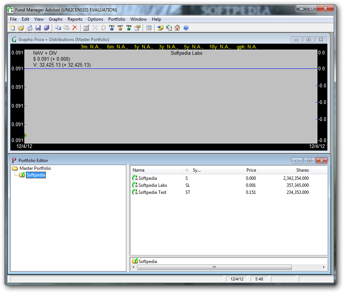
Task: Click the symbol SL cell
Action: (188, 185)
